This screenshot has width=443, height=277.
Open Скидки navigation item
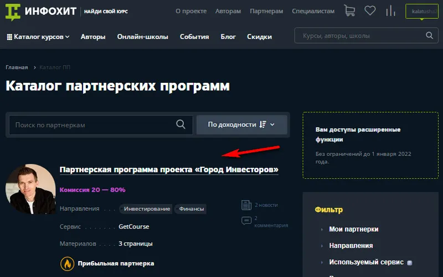[x=259, y=37]
